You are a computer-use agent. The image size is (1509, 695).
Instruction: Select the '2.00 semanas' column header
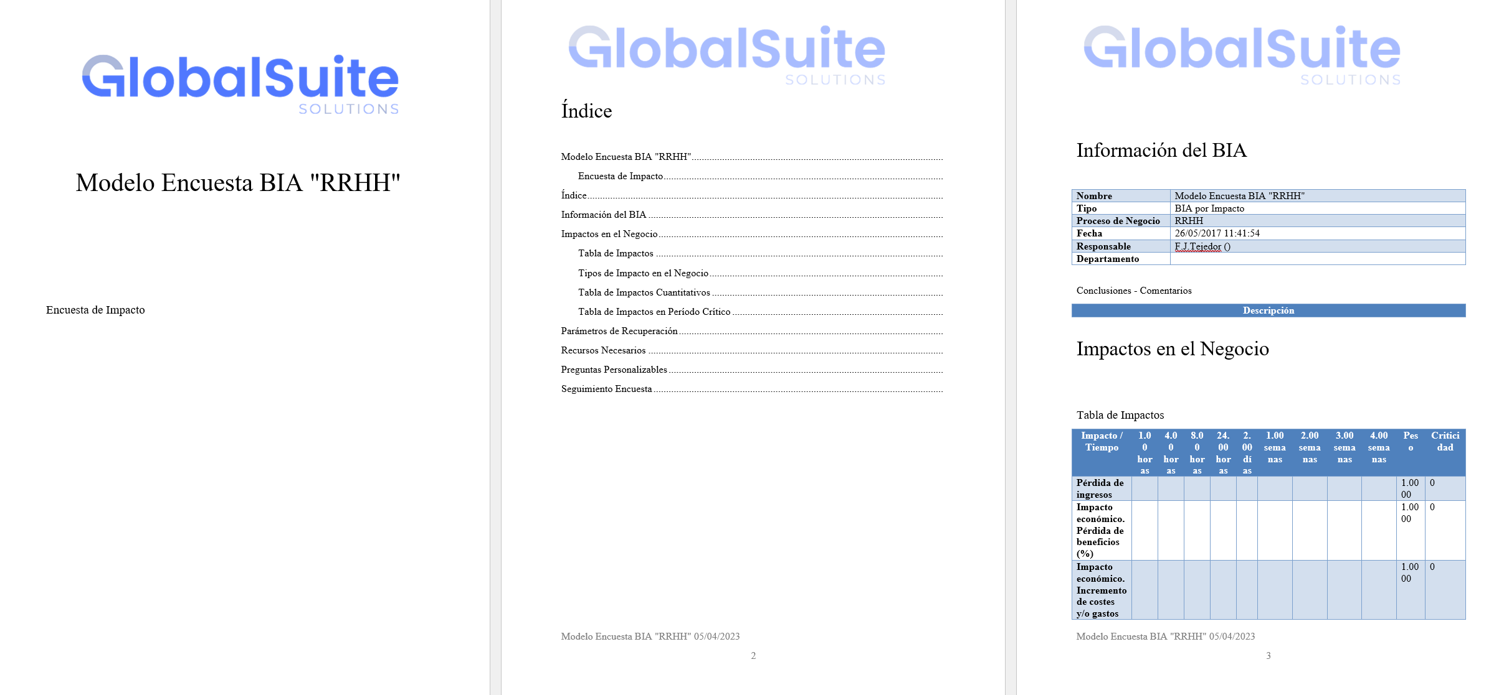click(1310, 453)
